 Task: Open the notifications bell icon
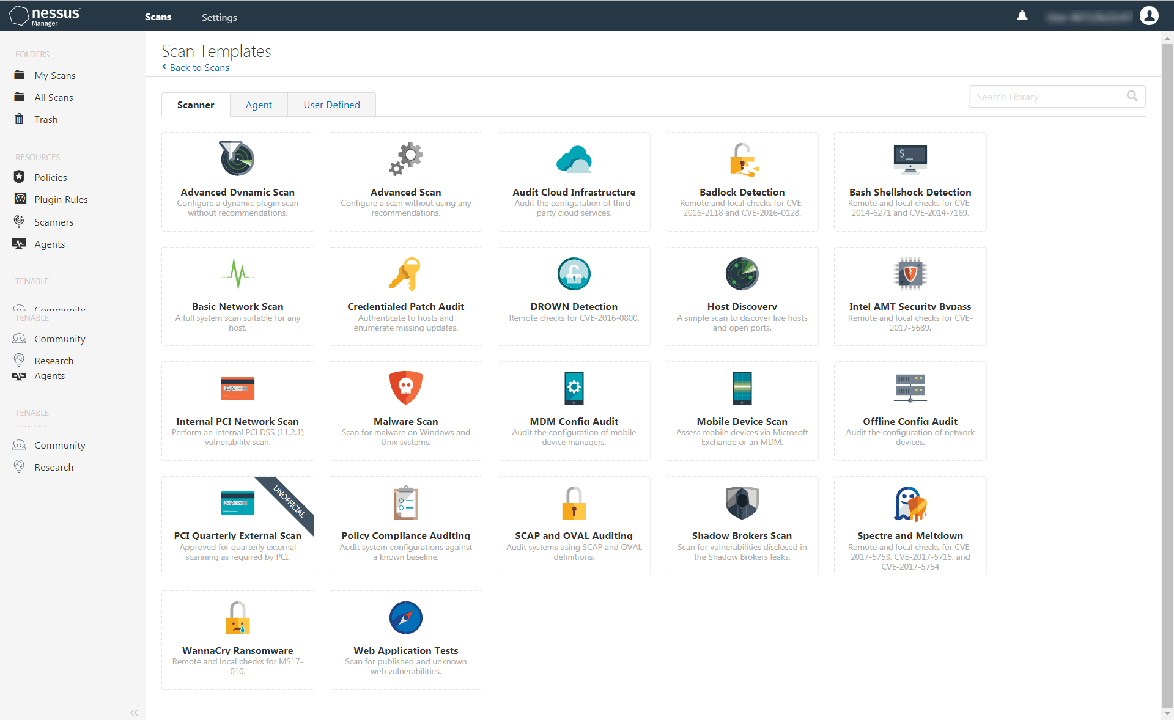(1022, 17)
